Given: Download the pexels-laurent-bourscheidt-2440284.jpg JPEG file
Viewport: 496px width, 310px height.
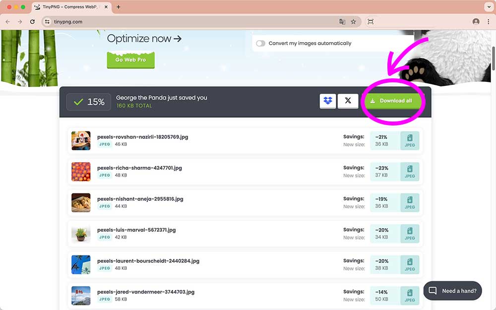Looking at the screenshot, I should (x=410, y=264).
